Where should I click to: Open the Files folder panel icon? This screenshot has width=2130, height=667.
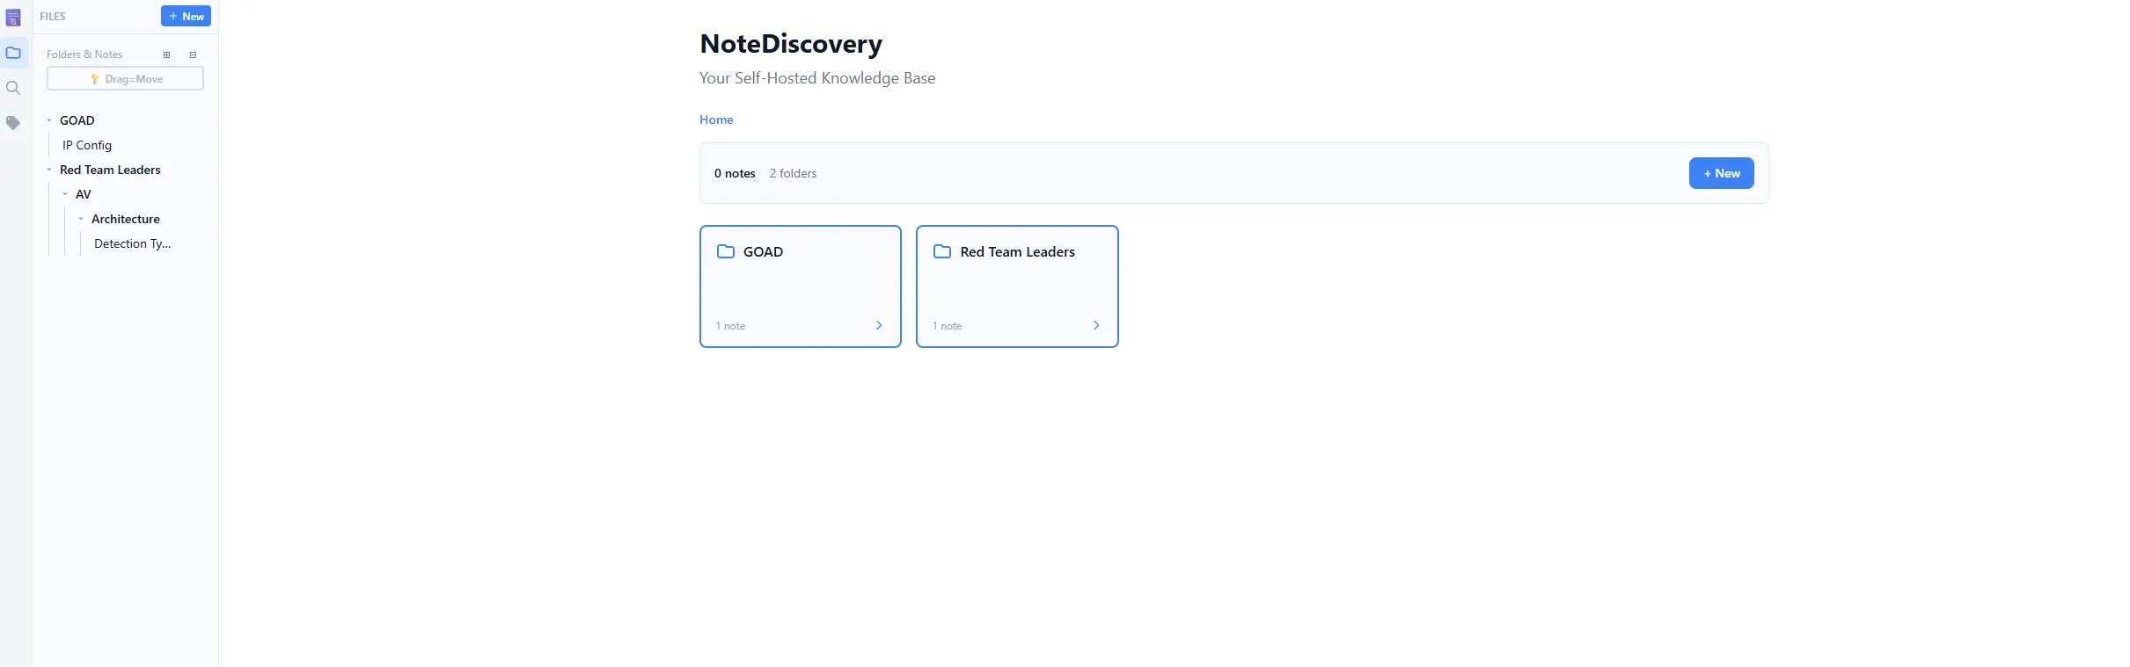coord(13,53)
